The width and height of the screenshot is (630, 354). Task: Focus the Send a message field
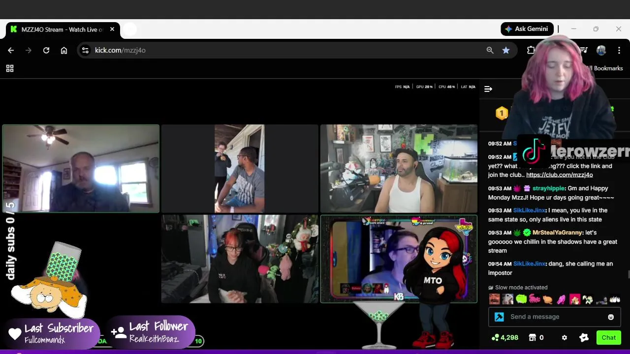pyautogui.click(x=555, y=317)
